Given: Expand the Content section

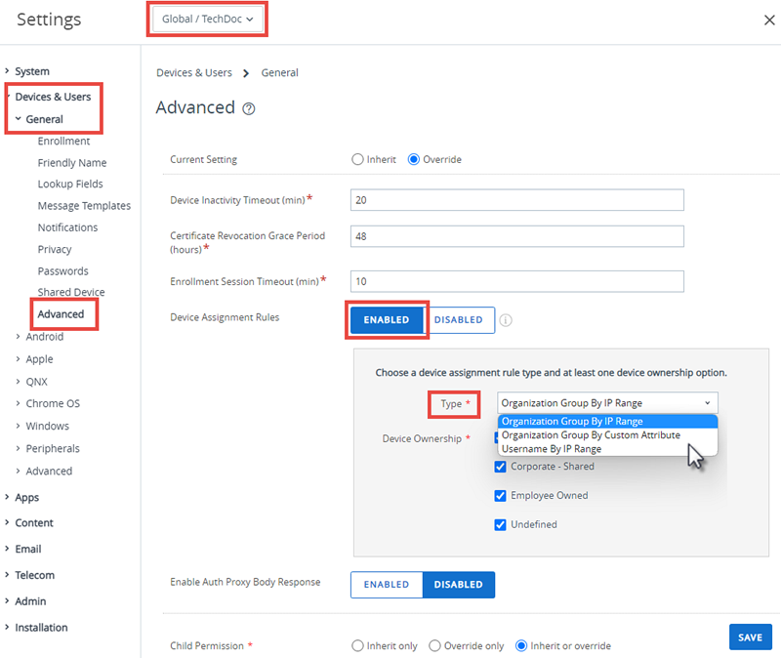Looking at the screenshot, I should tap(8, 522).
